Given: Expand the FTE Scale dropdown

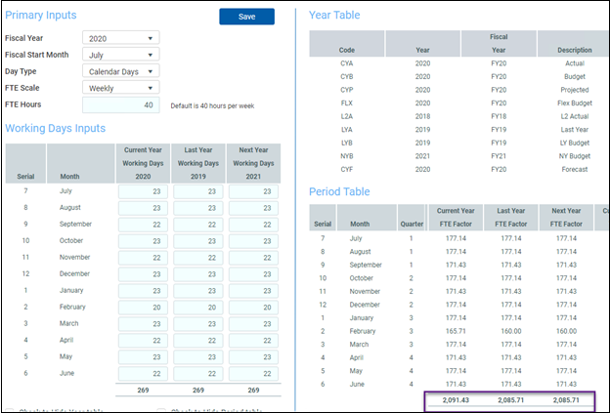Looking at the screenshot, I should coord(120,88).
